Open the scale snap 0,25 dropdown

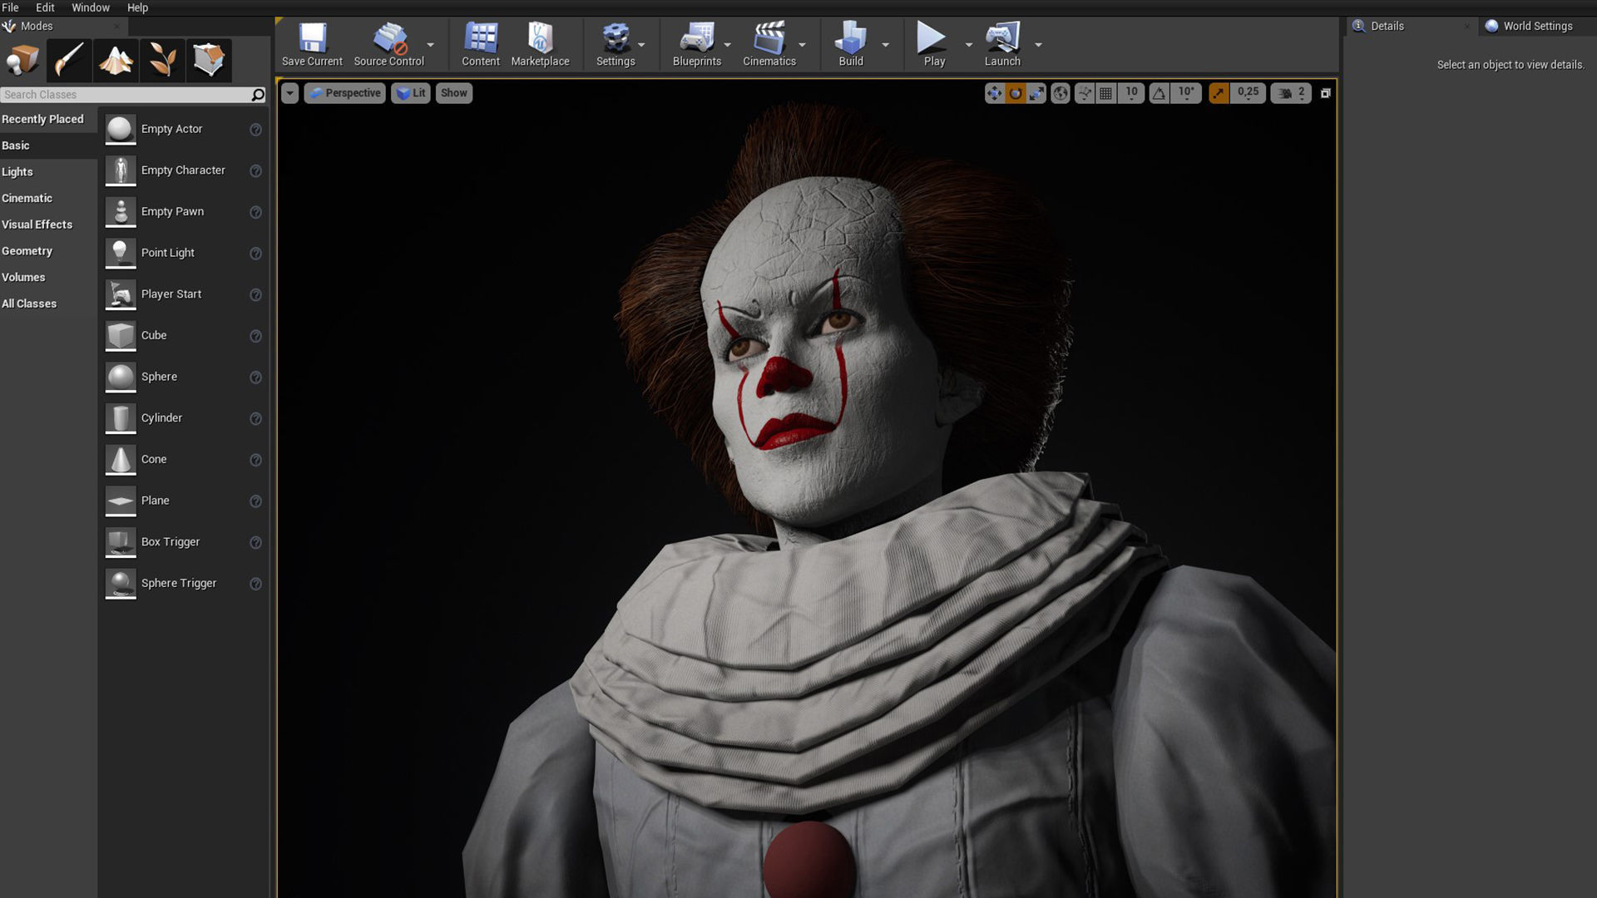click(1248, 93)
